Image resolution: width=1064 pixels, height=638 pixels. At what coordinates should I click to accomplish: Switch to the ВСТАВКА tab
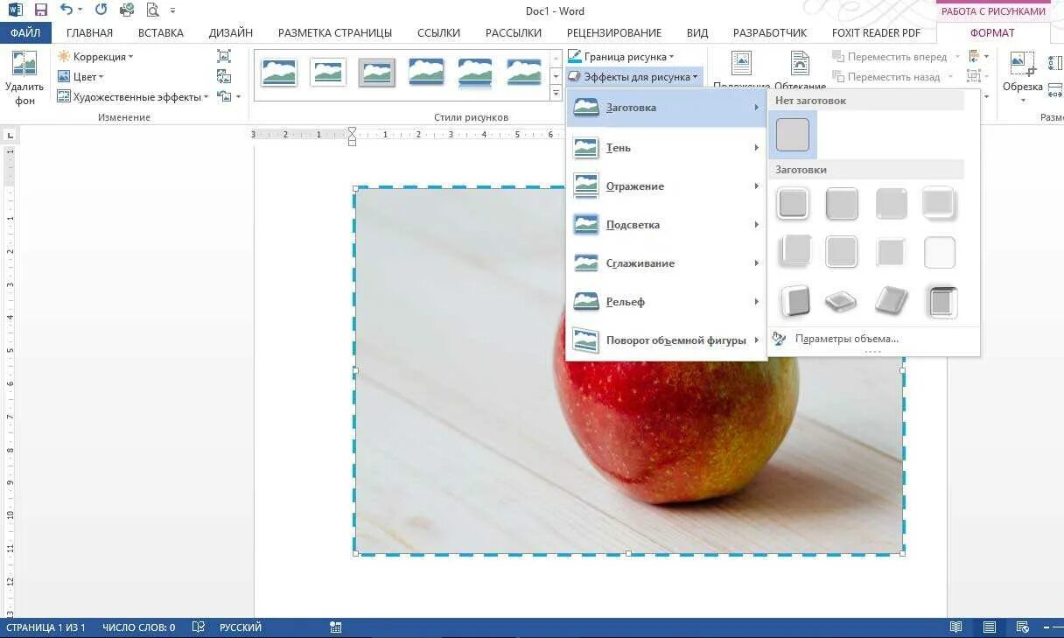coord(161,32)
